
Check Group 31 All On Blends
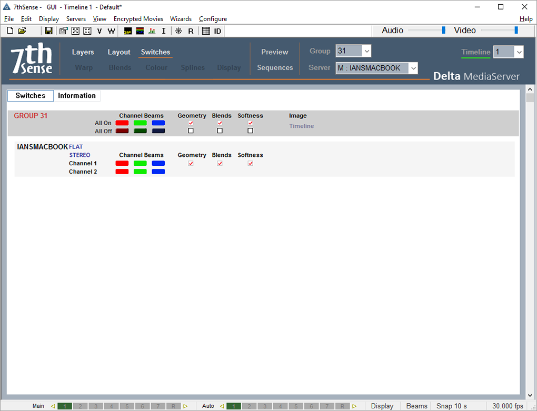[220, 123]
